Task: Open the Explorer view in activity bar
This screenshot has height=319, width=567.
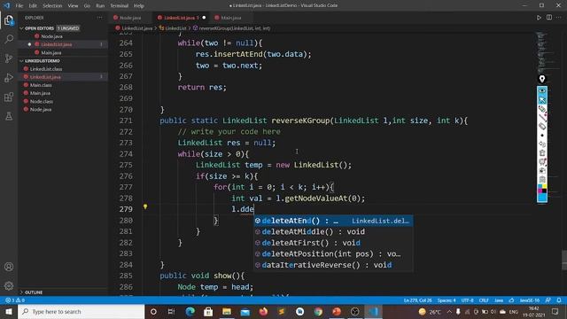Action: [9, 20]
